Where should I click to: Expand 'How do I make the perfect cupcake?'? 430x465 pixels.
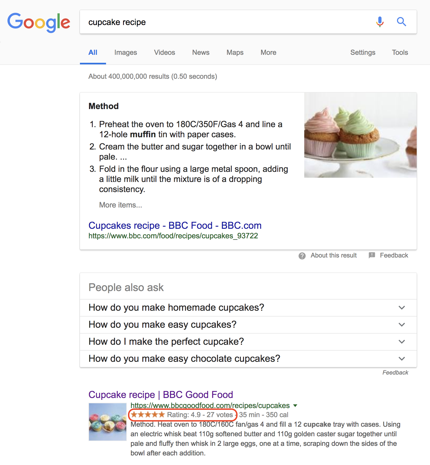point(248,342)
